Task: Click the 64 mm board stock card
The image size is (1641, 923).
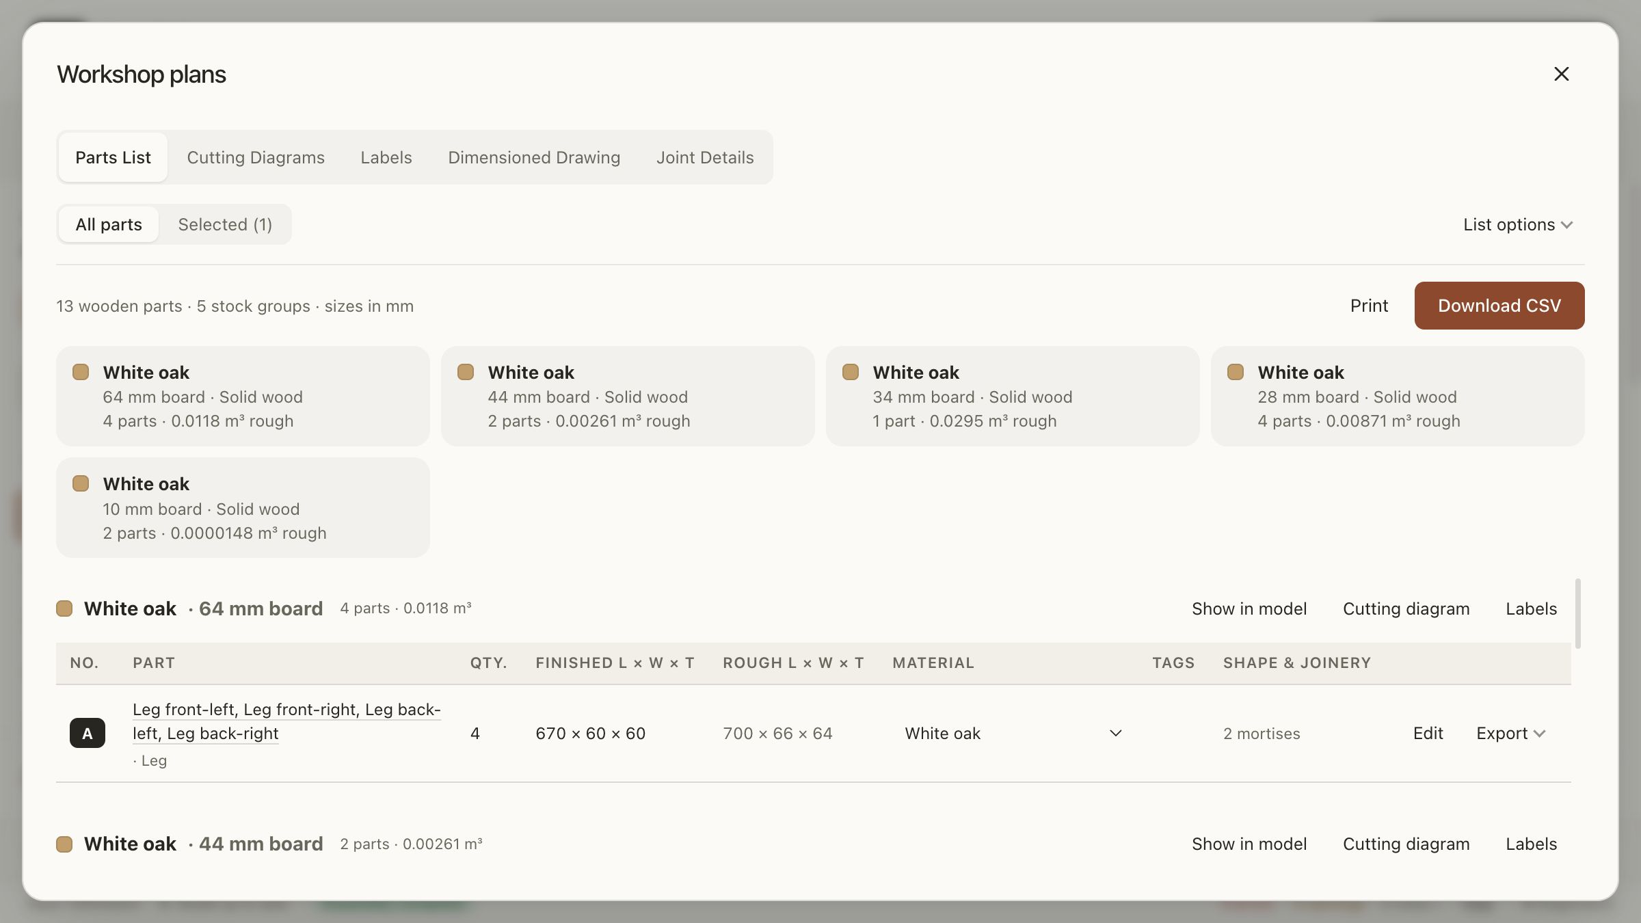Action: click(x=243, y=396)
